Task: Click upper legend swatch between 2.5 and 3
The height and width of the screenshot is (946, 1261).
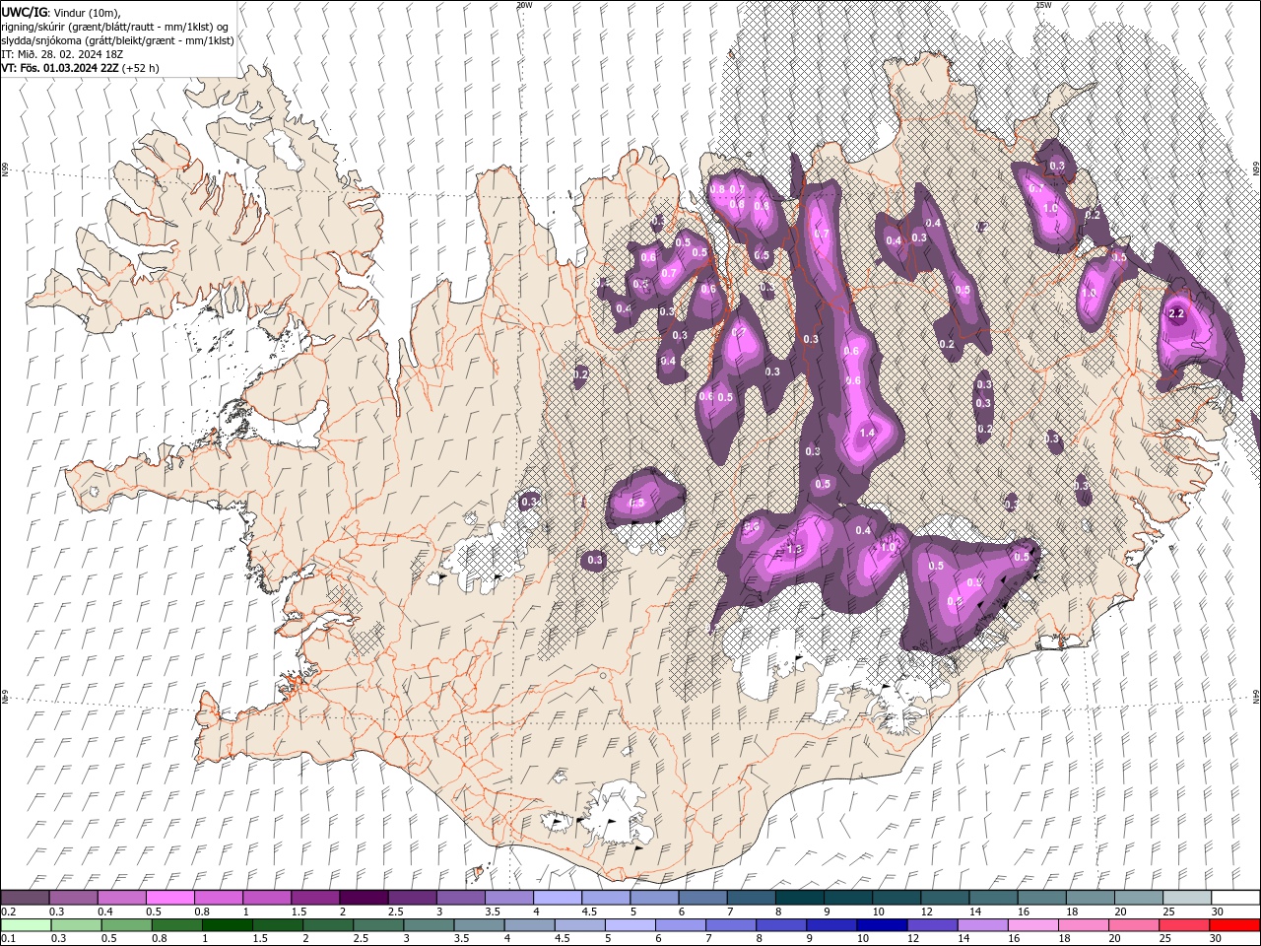Action: coord(412,898)
